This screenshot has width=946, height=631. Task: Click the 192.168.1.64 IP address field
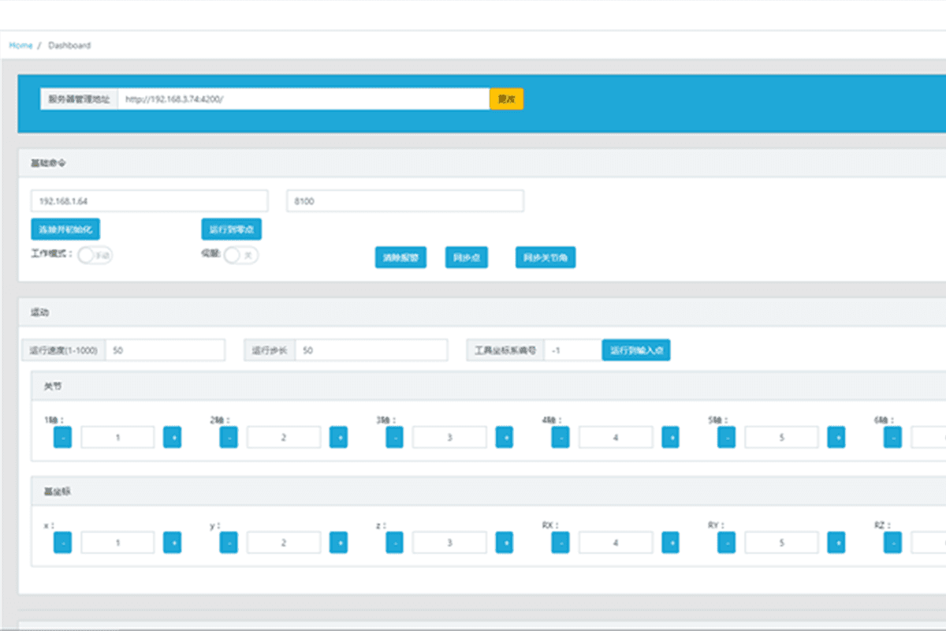click(x=149, y=201)
